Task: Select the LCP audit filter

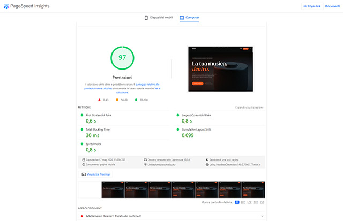Action: [x=249, y=202]
